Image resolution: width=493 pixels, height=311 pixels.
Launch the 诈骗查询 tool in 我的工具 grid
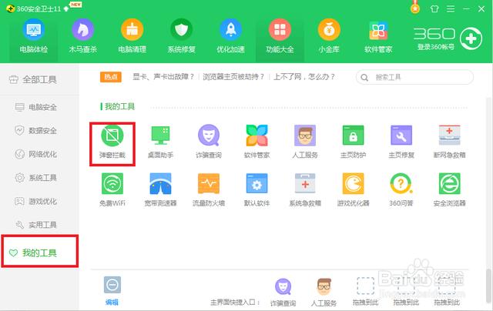tap(209, 142)
